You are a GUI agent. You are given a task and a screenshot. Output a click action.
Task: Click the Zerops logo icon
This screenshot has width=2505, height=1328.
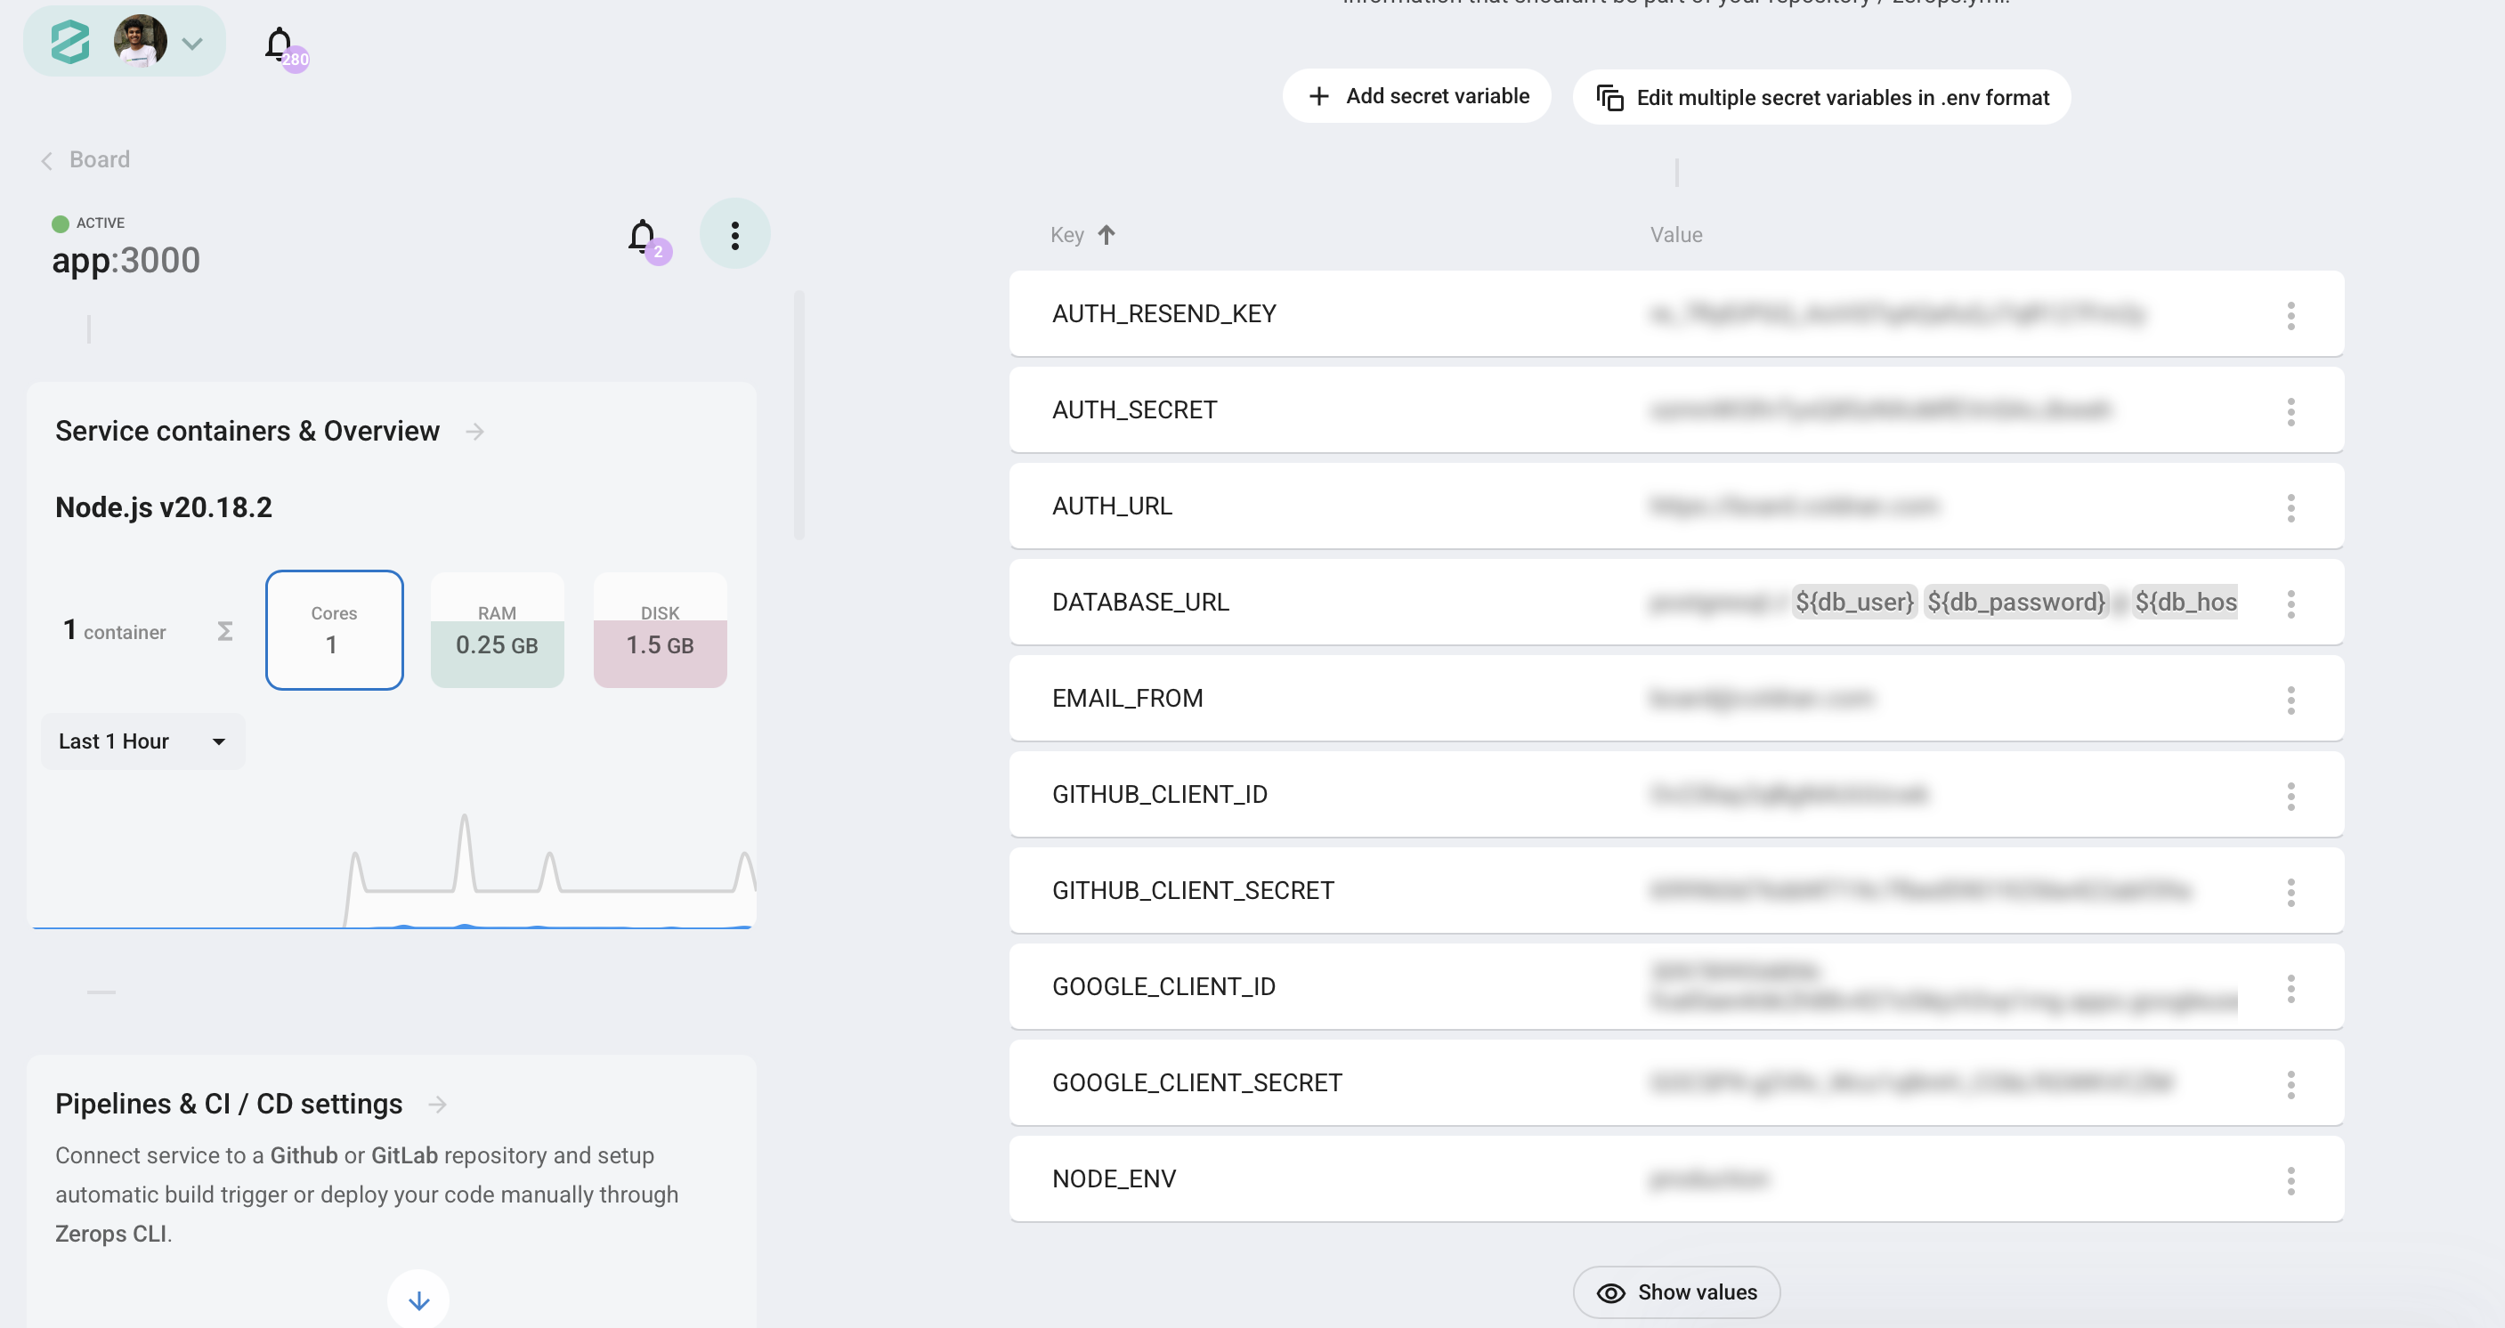pyautogui.click(x=70, y=42)
